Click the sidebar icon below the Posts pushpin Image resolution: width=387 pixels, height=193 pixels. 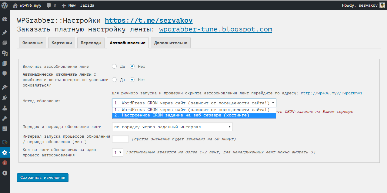pyautogui.click(x=5, y=43)
